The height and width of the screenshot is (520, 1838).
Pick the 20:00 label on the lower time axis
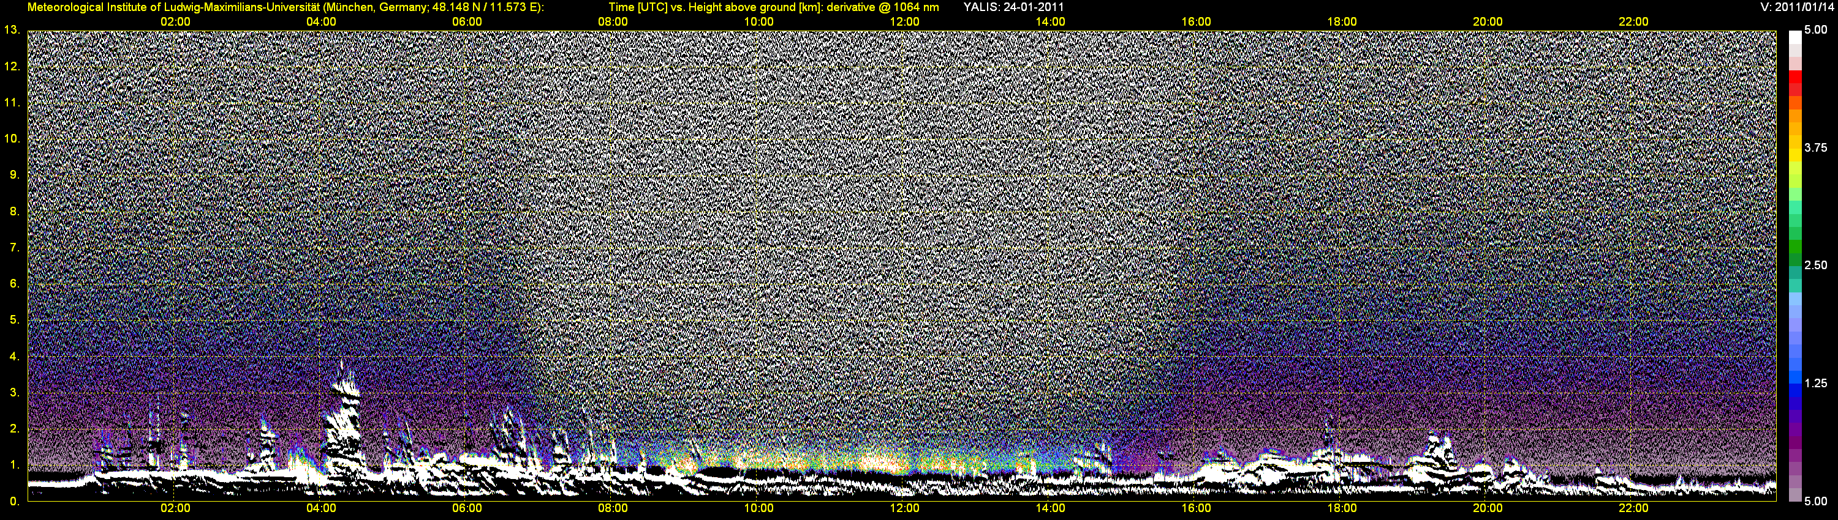pos(1488,508)
